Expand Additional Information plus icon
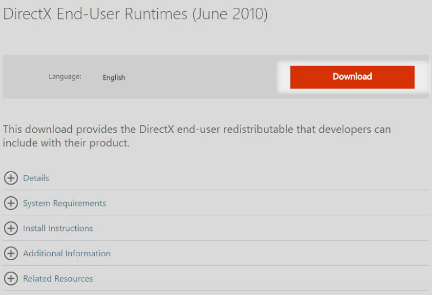Screen dimensions: 432x295 pos(11,253)
